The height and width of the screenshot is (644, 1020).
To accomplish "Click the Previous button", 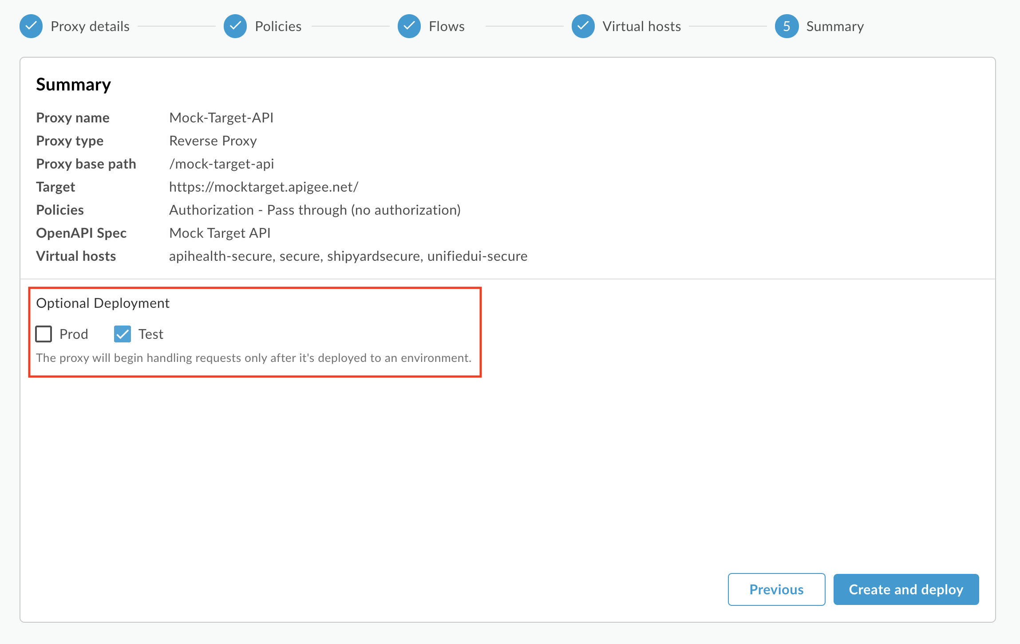I will click(x=776, y=589).
